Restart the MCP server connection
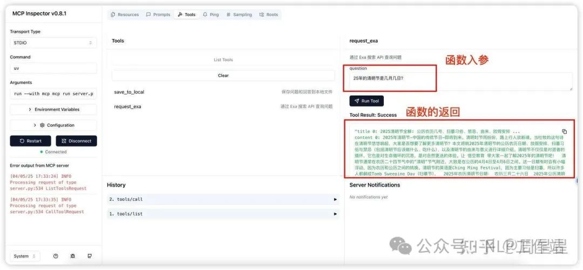 coord(31,141)
